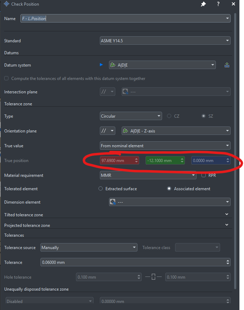Expand the Projected tolerance zone section
The image size is (244, 310).
coord(227,225)
